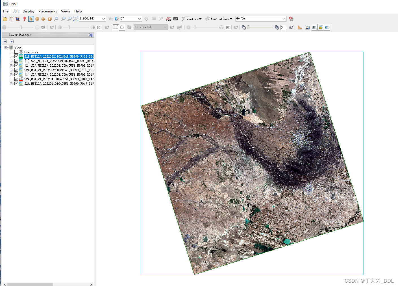Image resolution: width=398 pixels, height=286 pixels.
Task: Expand the [1] S2B_MSIL2A layer node
Action: (x=11, y=61)
